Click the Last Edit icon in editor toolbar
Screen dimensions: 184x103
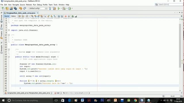coord(20,16)
